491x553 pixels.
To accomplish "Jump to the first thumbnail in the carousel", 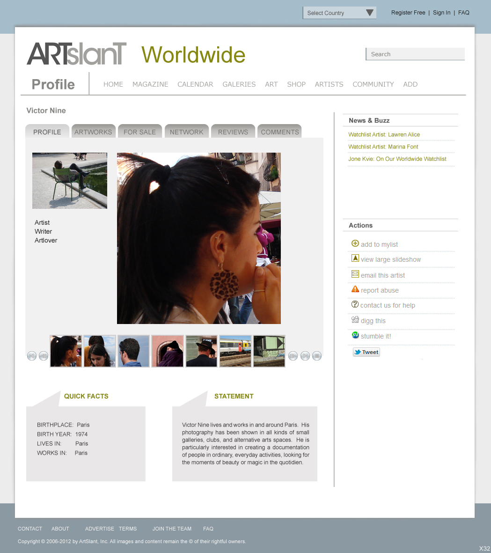I will click(32, 356).
